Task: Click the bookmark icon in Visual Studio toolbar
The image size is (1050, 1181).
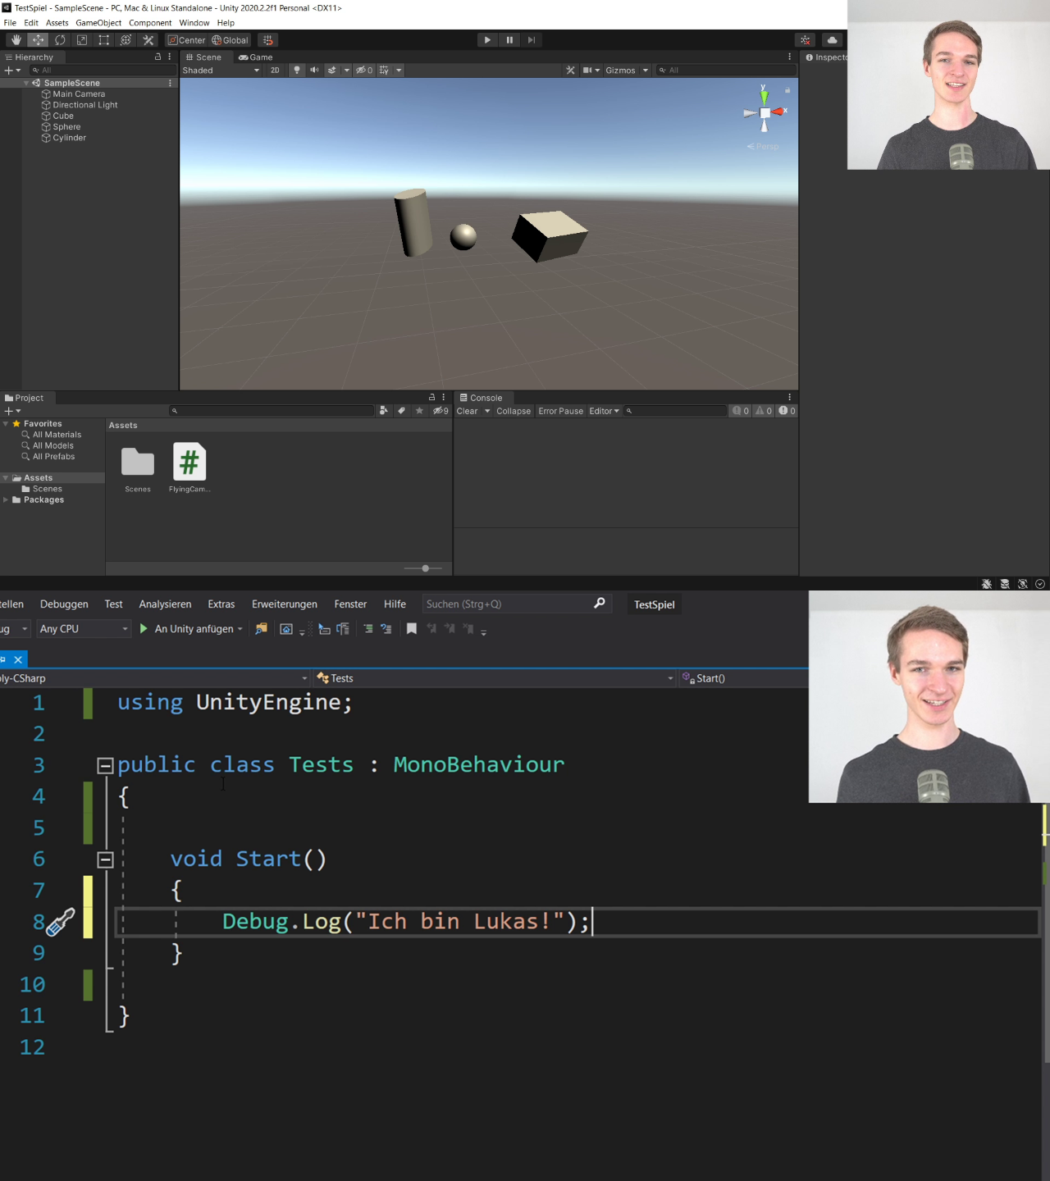Action: pos(412,628)
